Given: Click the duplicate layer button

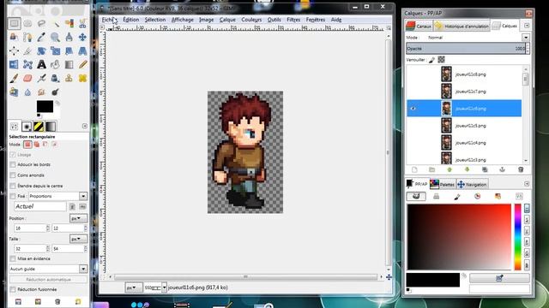Looking at the screenshot, I should [485, 169].
